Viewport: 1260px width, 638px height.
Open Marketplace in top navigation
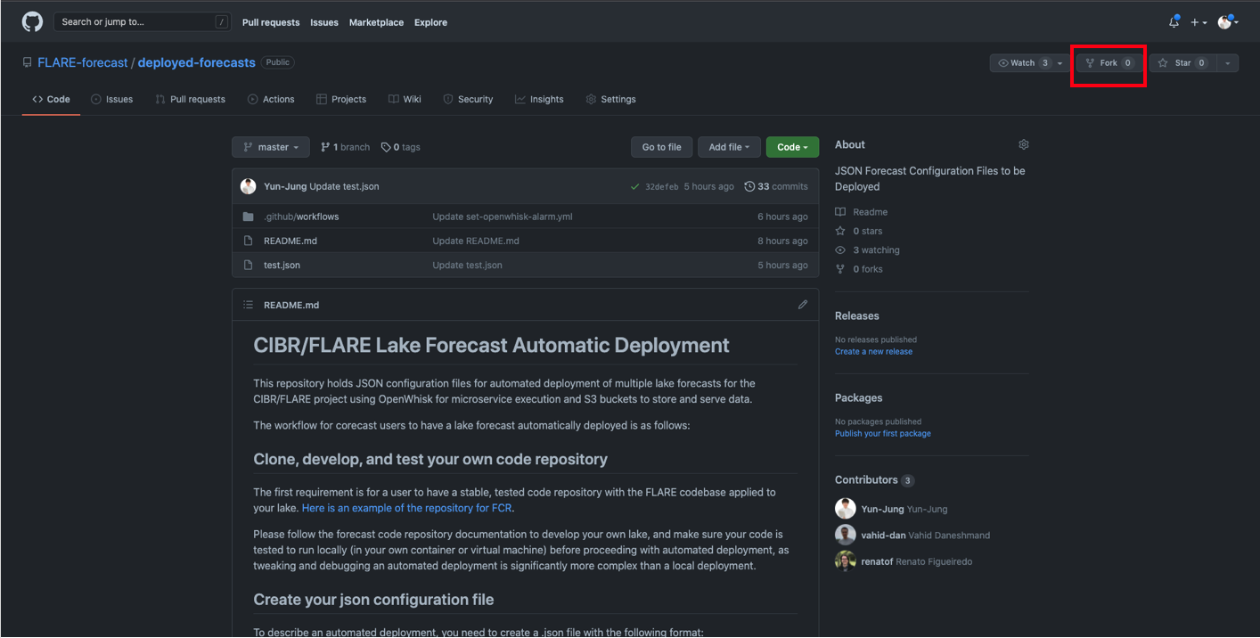click(x=376, y=22)
